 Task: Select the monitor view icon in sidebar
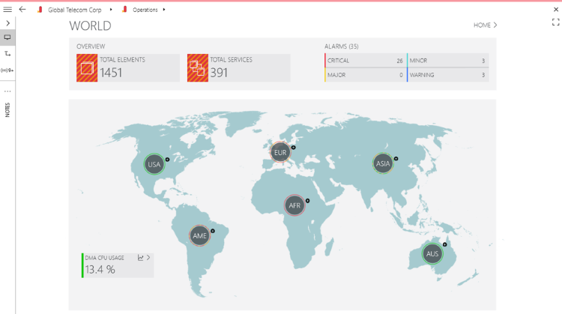7,37
